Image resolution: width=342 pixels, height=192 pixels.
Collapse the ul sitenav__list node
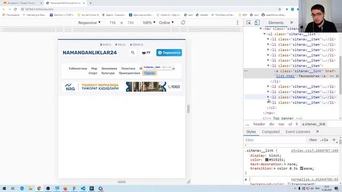(265, 34)
